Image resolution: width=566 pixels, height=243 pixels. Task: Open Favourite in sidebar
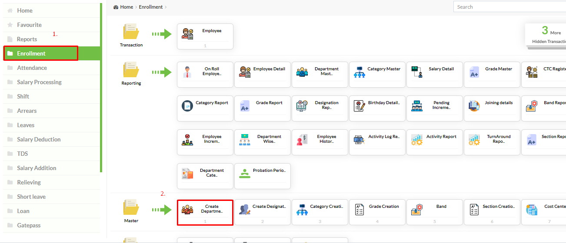(x=52, y=25)
